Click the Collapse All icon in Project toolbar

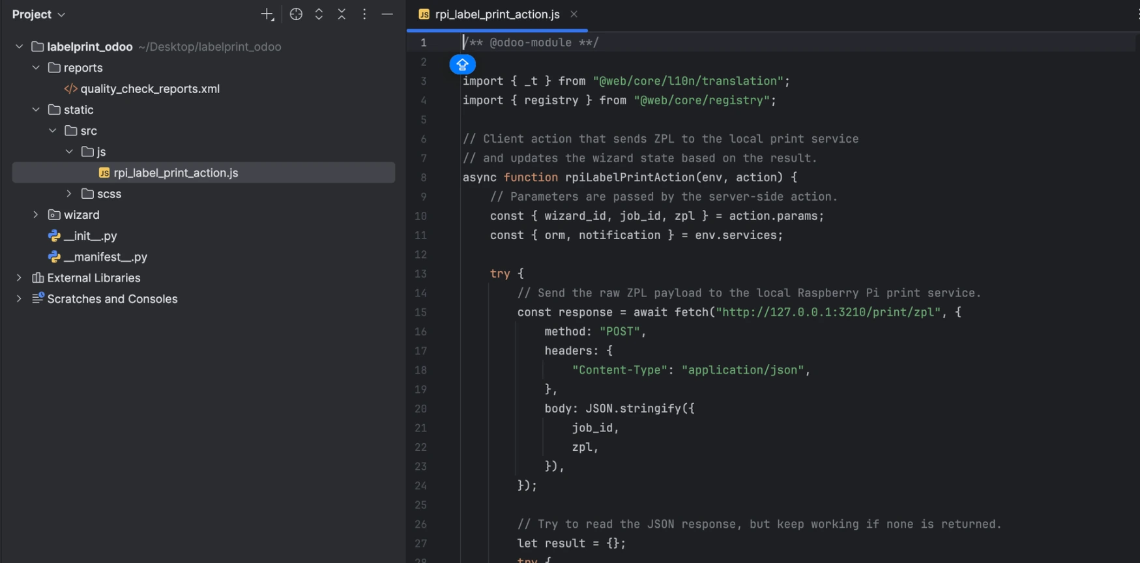[342, 14]
